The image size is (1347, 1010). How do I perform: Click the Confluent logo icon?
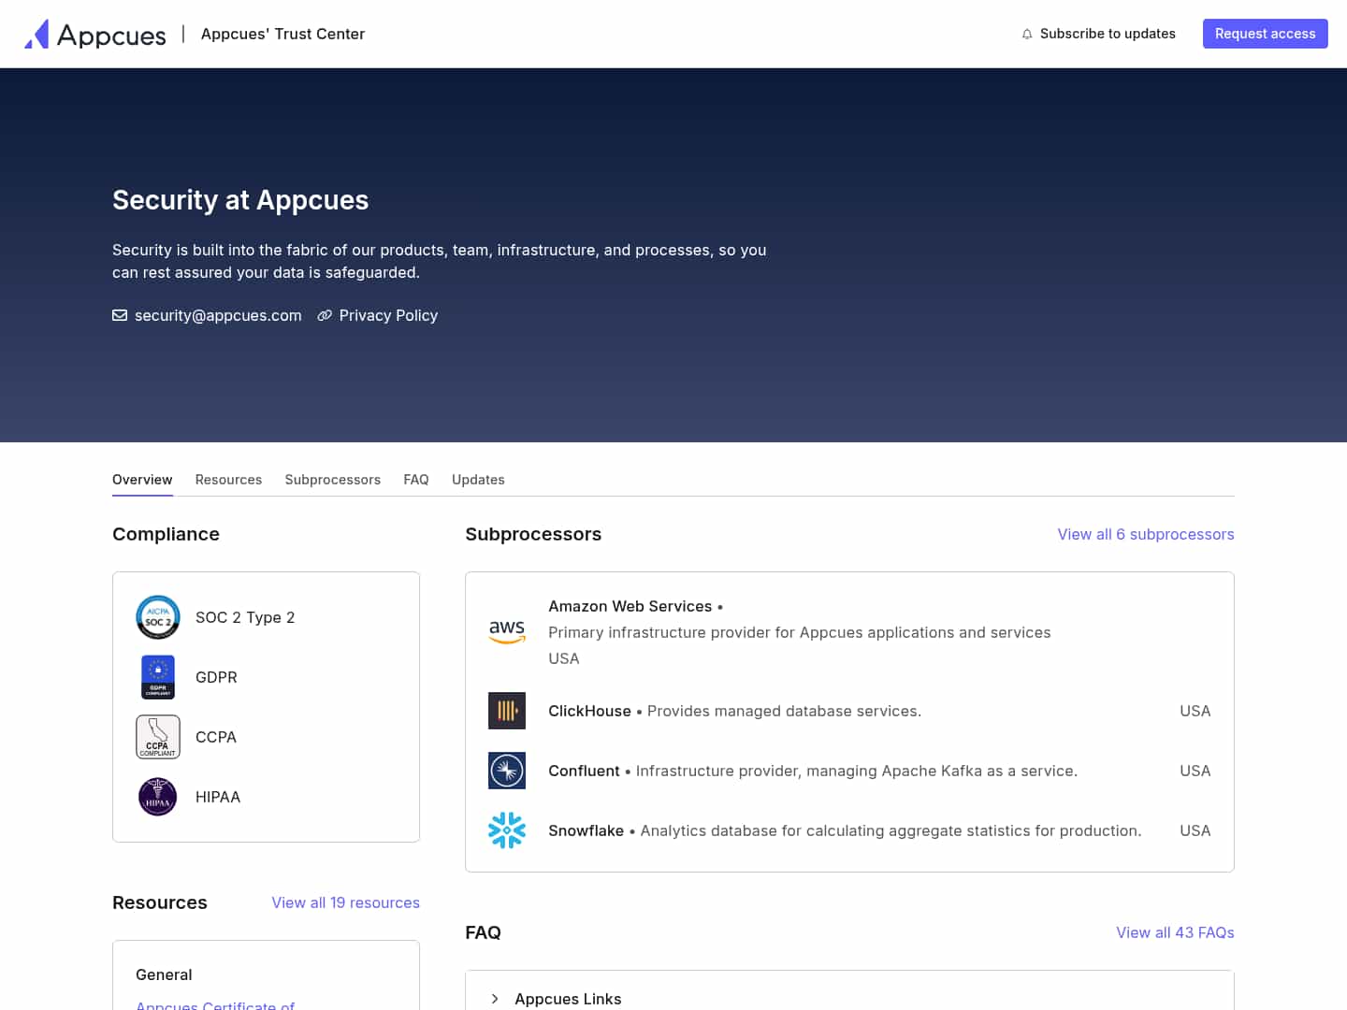click(x=507, y=771)
